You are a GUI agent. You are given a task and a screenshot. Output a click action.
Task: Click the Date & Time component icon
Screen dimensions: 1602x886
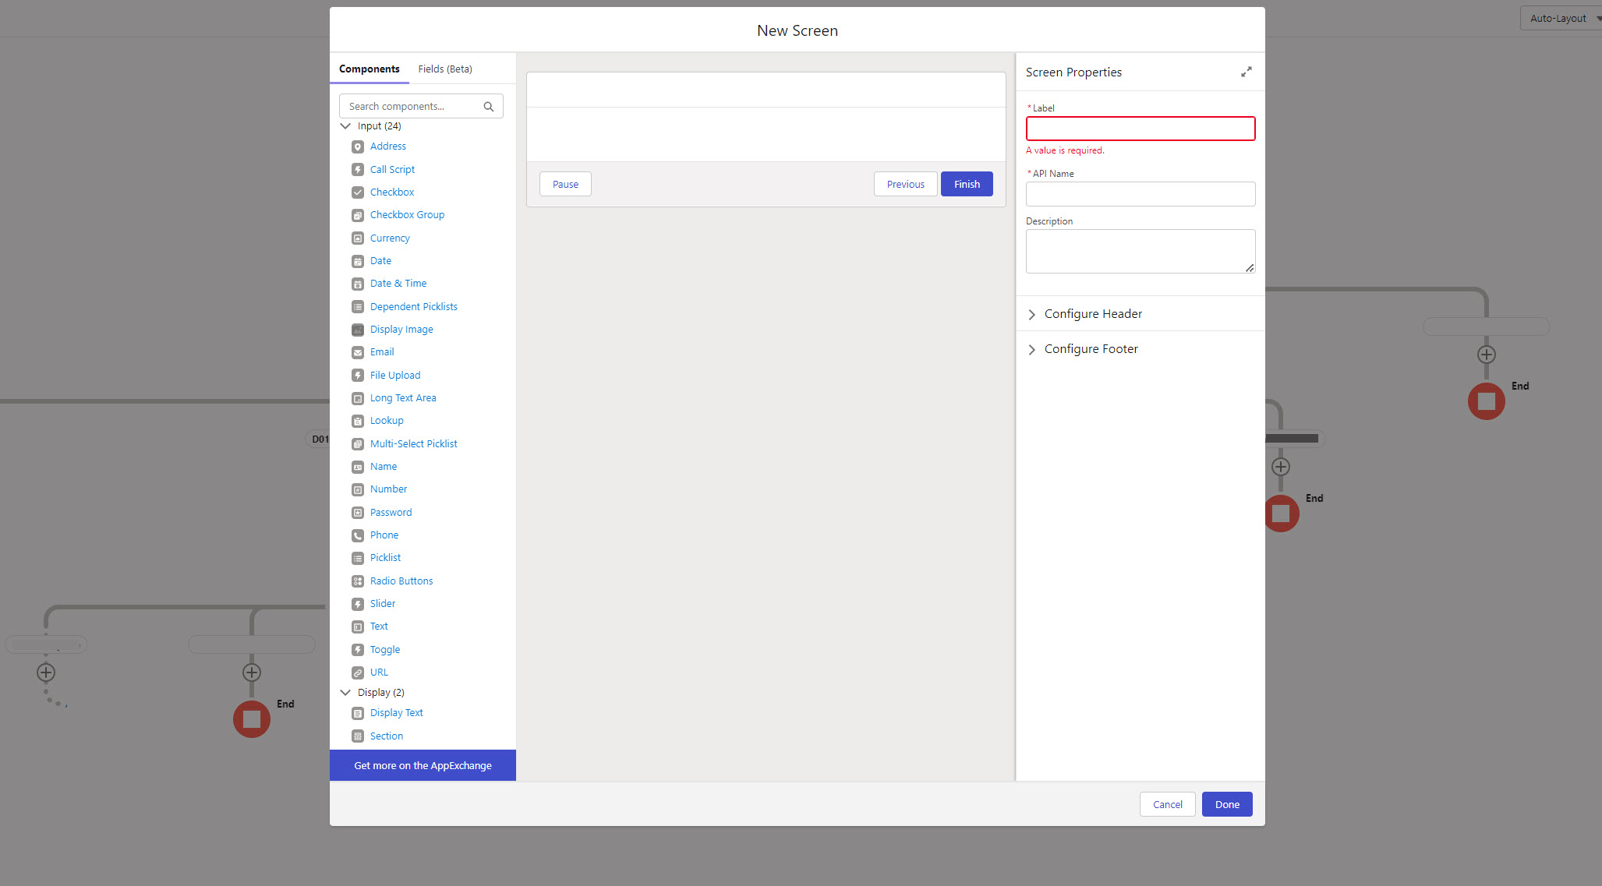click(x=358, y=284)
